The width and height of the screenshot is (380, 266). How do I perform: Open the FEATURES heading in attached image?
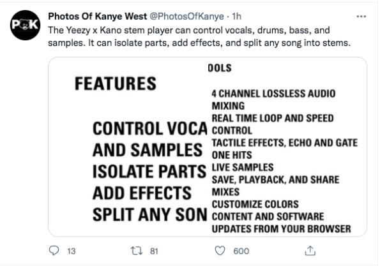coord(116,84)
